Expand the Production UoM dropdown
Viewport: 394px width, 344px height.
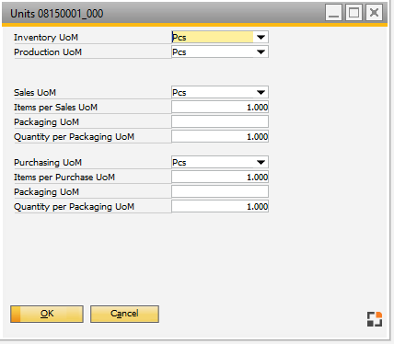(261, 52)
